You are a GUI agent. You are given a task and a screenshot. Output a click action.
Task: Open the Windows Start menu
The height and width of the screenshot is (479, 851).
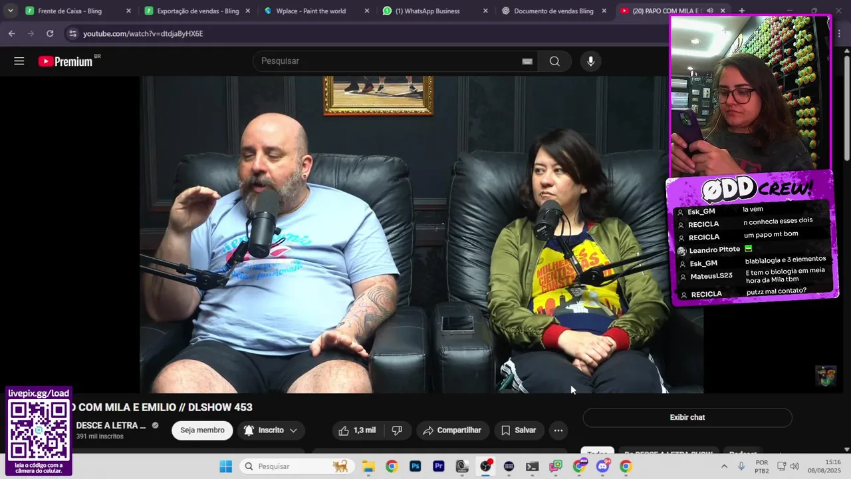[226, 466]
